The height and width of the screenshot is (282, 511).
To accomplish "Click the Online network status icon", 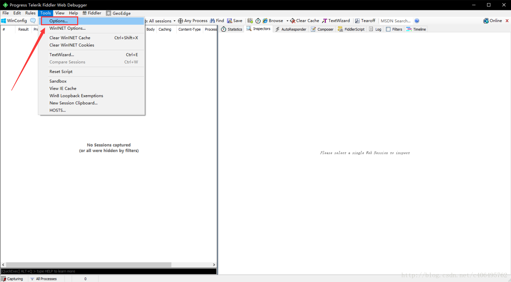I will point(486,21).
